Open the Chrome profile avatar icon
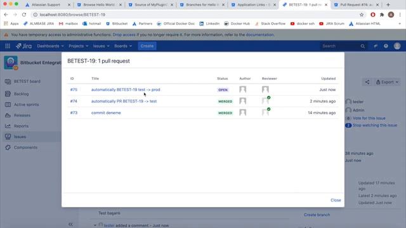The height and width of the screenshot is (228, 406). tap(391, 15)
